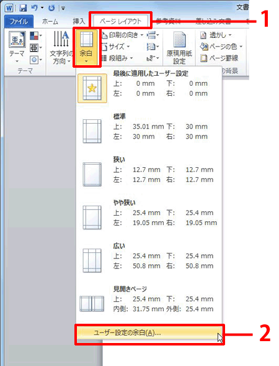Open the 原稿用紙設定 manuscript paper settings
The height and width of the screenshot is (366, 279).
[179, 48]
